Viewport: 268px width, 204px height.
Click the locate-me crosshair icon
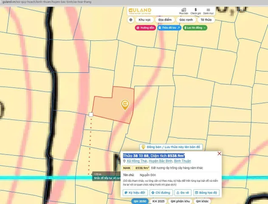point(131,20)
